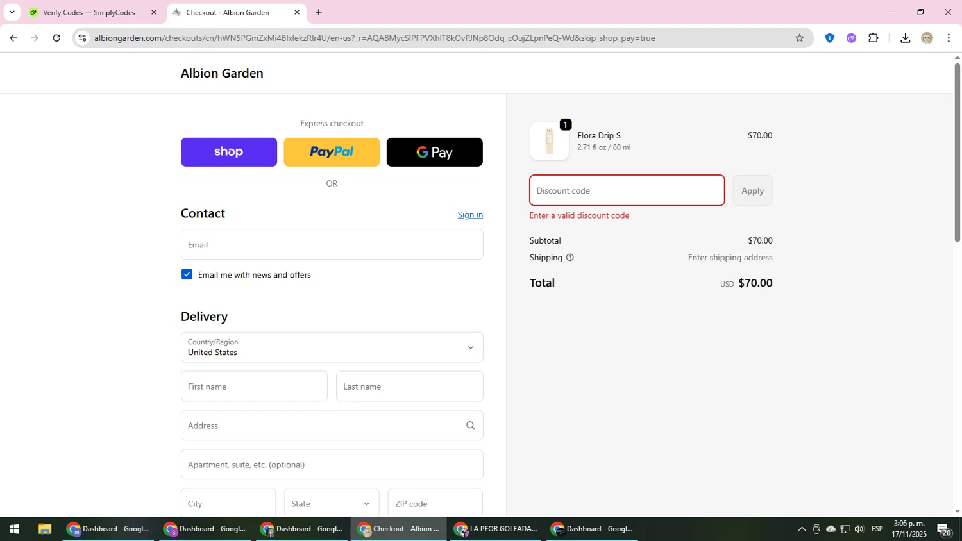Open the purple circular extension icon
This screenshot has height=541, width=962.
click(x=851, y=38)
